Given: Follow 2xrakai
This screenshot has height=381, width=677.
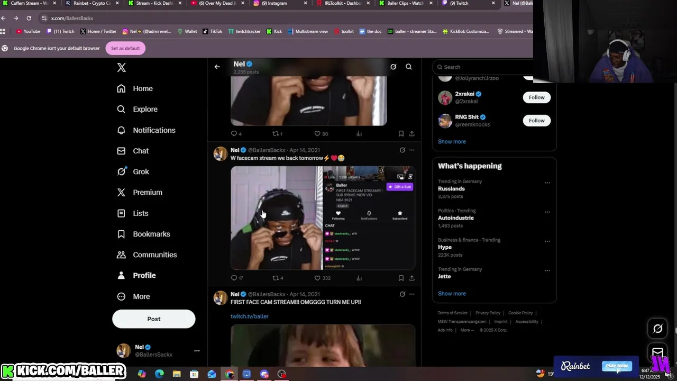Looking at the screenshot, I should [x=536, y=97].
